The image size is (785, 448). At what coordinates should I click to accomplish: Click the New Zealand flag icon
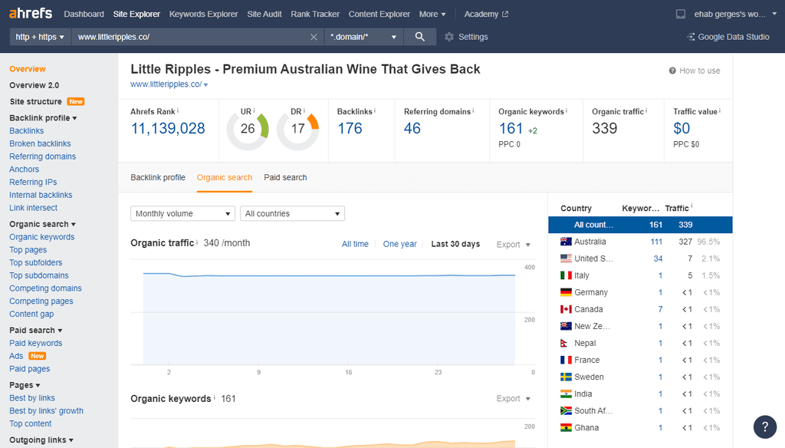(x=566, y=326)
